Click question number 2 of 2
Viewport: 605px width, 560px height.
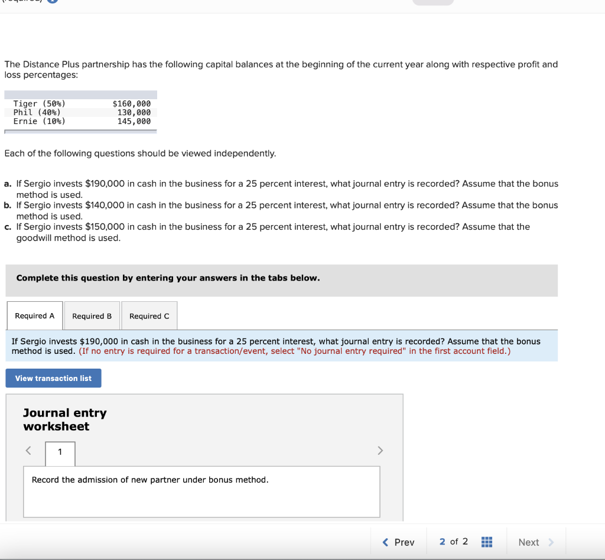click(x=454, y=542)
